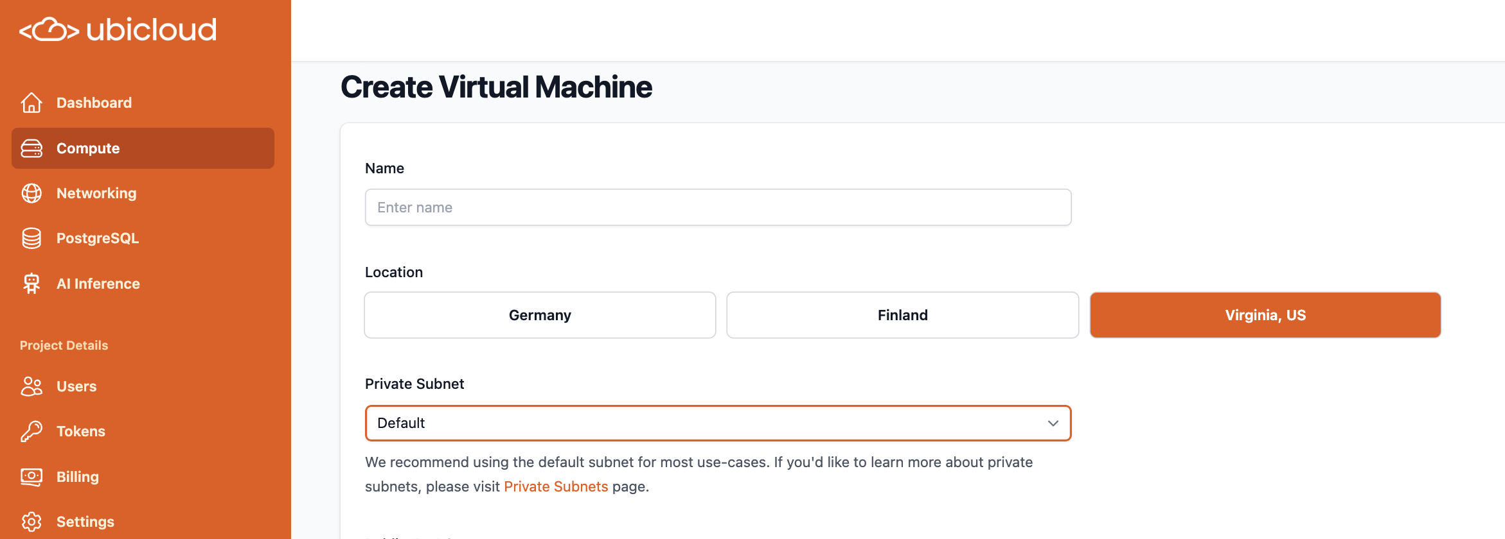
Task: Click the Users people icon
Action: 31,386
